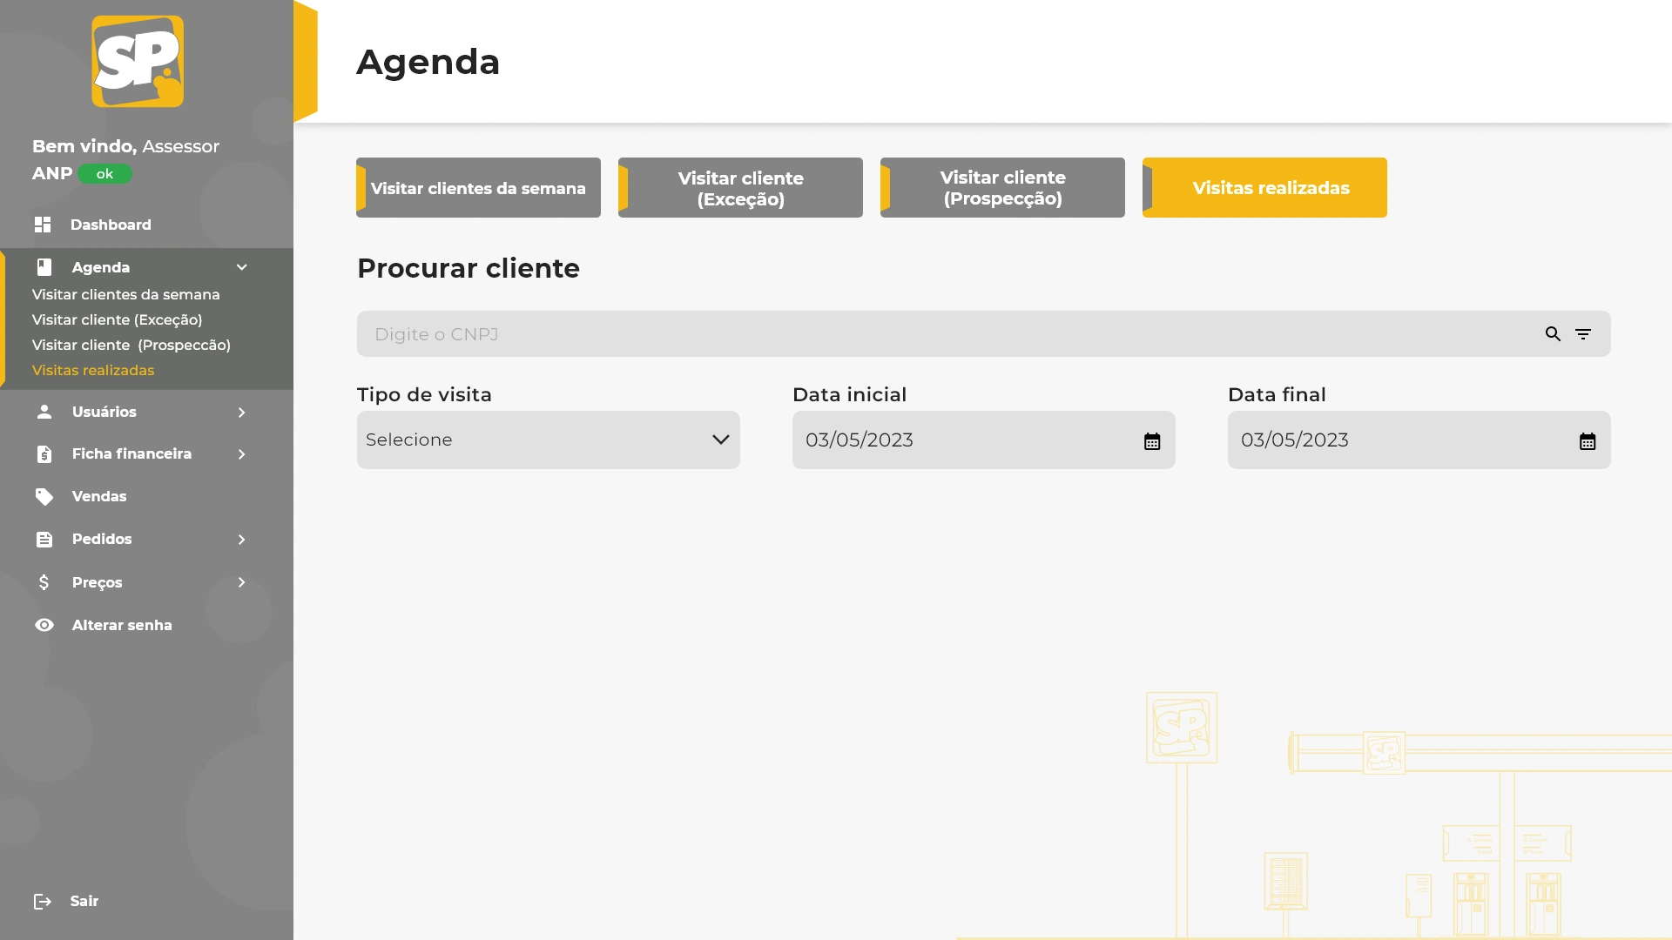Open the filter options icon
The height and width of the screenshot is (940, 1672).
(x=1583, y=334)
